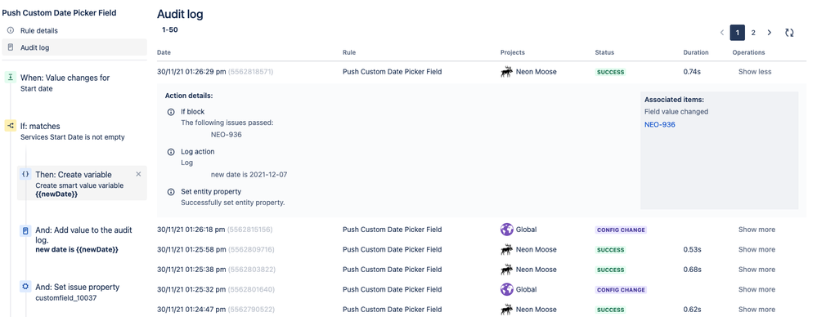Select page 1 pagination button
The image size is (817, 317).
pos(738,33)
